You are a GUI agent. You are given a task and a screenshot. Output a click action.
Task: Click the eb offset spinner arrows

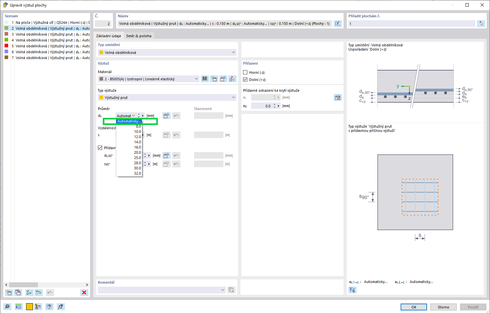(275, 106)
